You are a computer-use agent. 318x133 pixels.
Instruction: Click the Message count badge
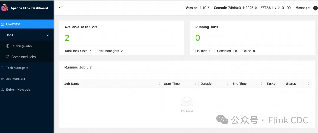click(315, 8)
